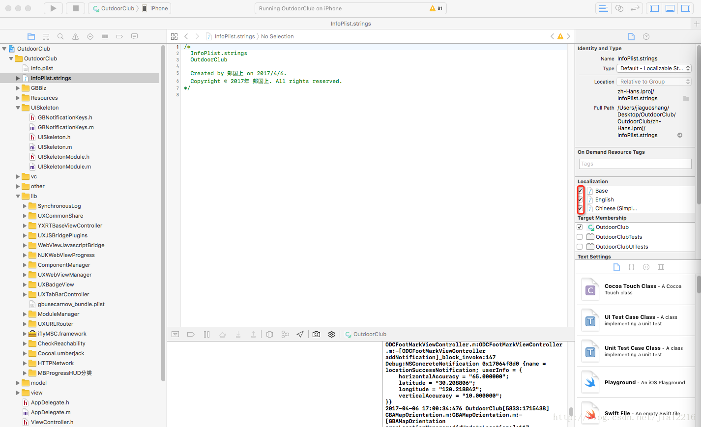Open the report navigator
This screenshot has height=427, width=701.
(x=134, y=37)
